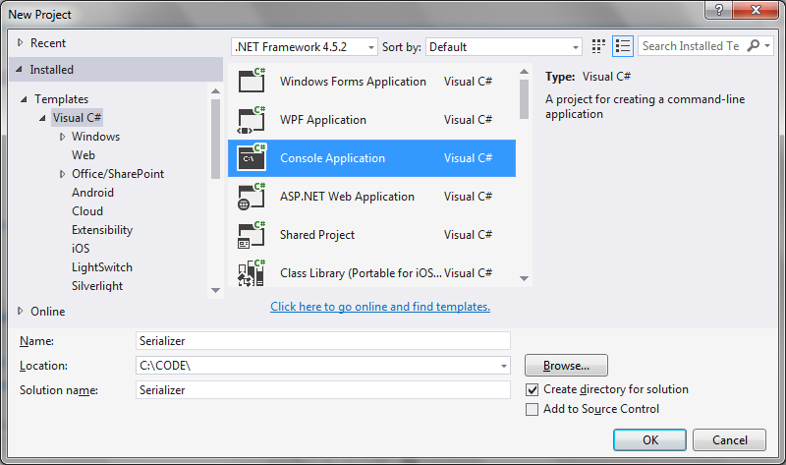Select Cloud in the templates tree
This screenshot has width=786, height=465.
coord(87,211)
